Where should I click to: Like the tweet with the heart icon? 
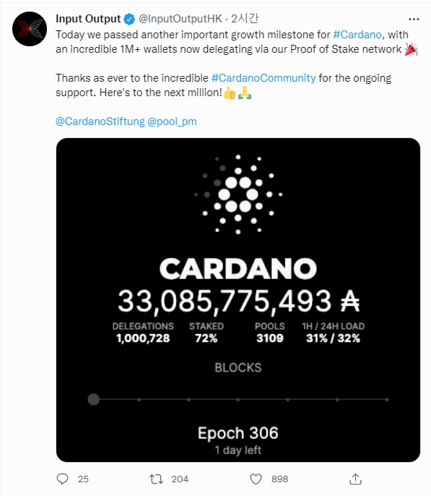pos(256,479)
